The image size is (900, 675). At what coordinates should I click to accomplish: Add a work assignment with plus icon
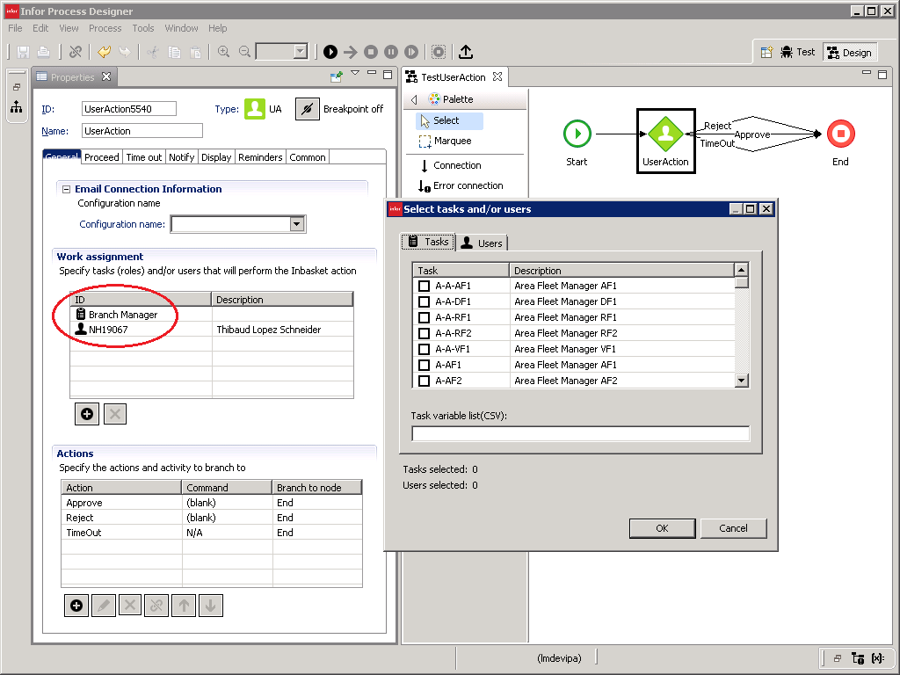[x=87, y=413]
